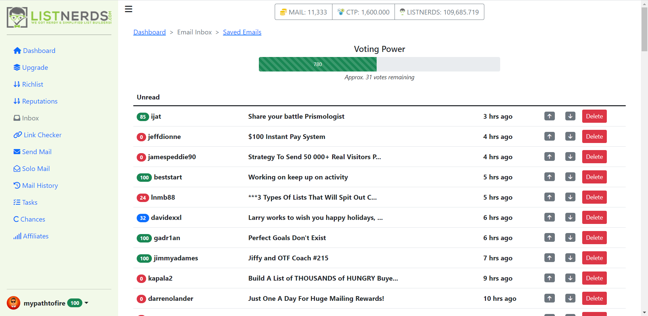Upvote the jamespeddie90 email
This screenshot has height=316, width=648.
(x=549, y=157)
